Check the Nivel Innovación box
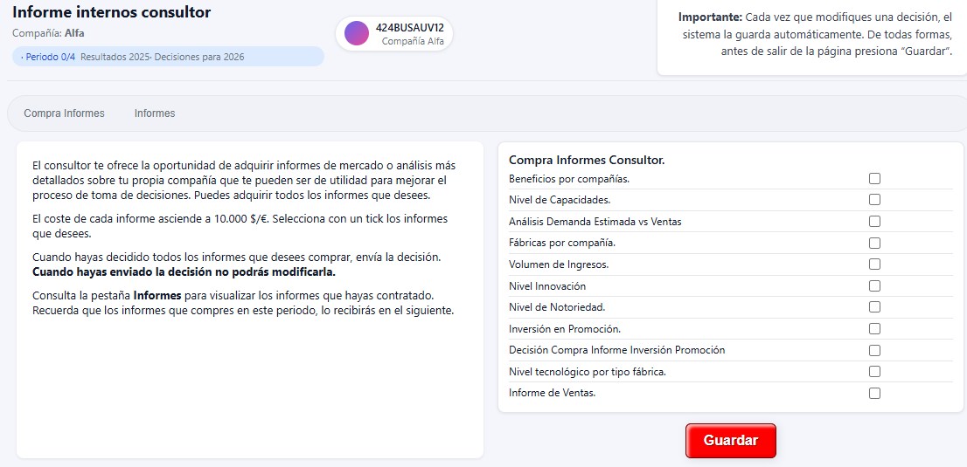The height and width of the screenshot is (467, 967). pyautogui.click(x=874, y=285)
